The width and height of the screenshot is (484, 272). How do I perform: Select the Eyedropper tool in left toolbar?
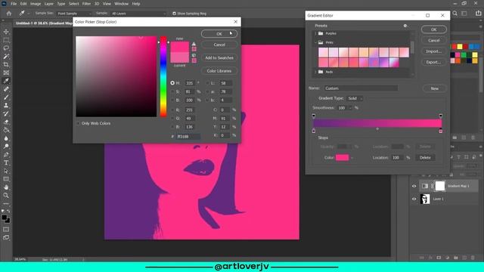(6, 81)
